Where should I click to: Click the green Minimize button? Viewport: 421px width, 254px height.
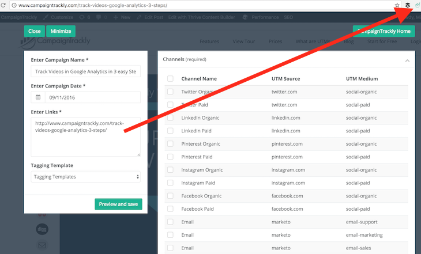tap(61, 31)
